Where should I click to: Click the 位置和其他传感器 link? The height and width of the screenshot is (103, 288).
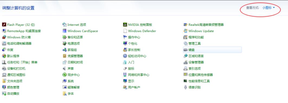click(201, 75)
